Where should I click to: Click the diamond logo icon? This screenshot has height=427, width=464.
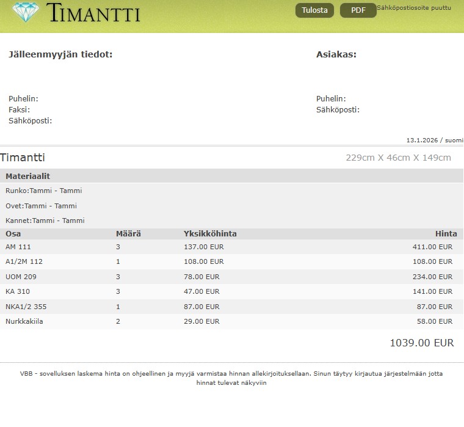tap(24, 12)
